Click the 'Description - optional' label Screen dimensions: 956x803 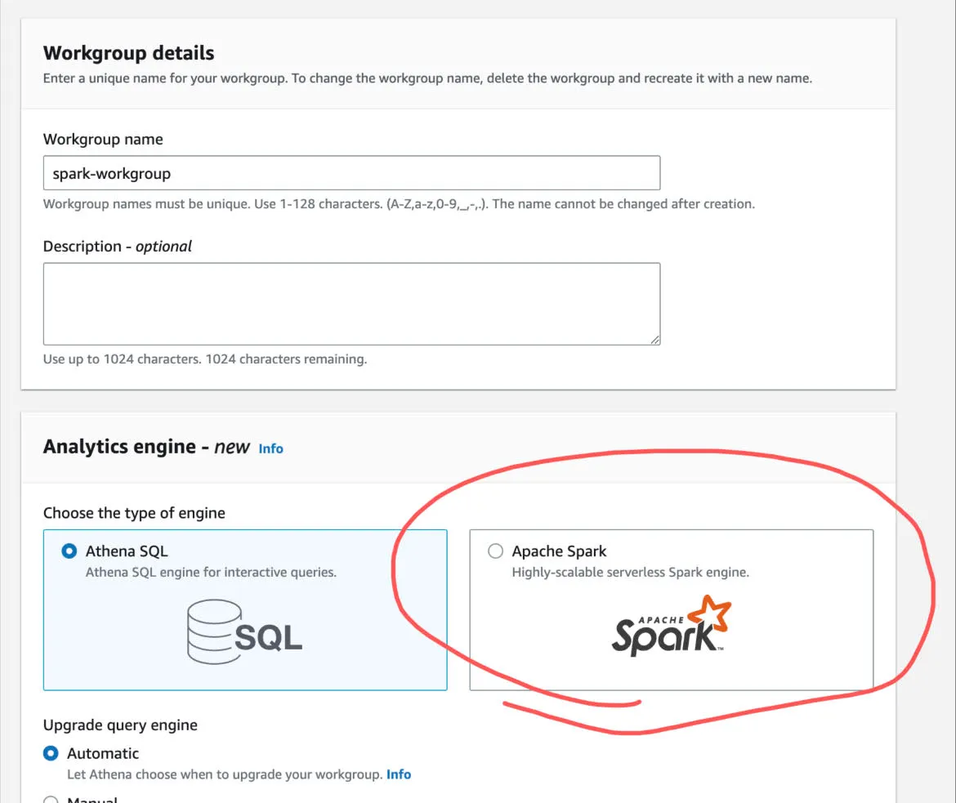pyautogui.click(x=118, y=246)
